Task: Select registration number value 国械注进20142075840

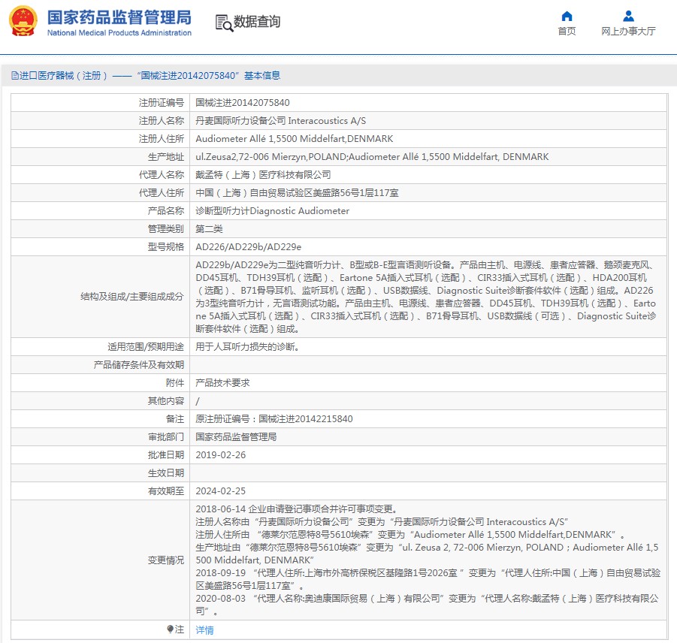Action: pyautogui.click(x=242, y=103)
